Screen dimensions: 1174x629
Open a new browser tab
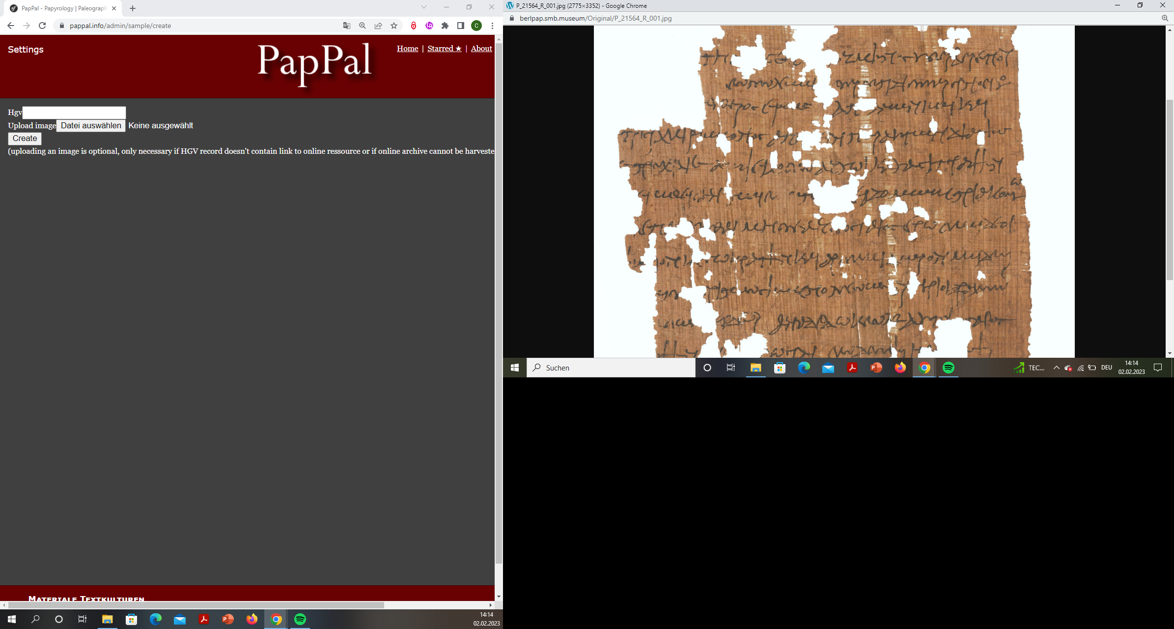tap(133, 8)
